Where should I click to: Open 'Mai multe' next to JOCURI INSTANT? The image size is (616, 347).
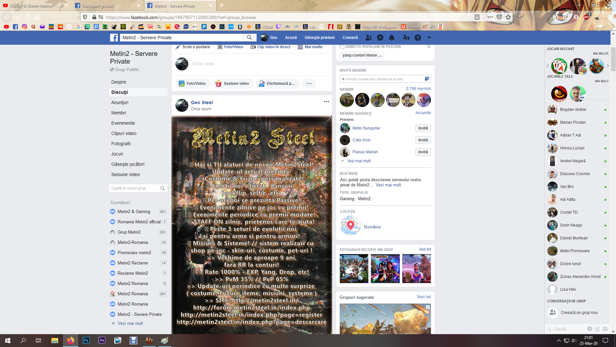pos(601,53)
